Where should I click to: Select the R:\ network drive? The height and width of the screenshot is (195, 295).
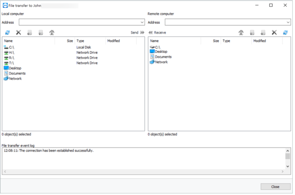click(9, 58)
